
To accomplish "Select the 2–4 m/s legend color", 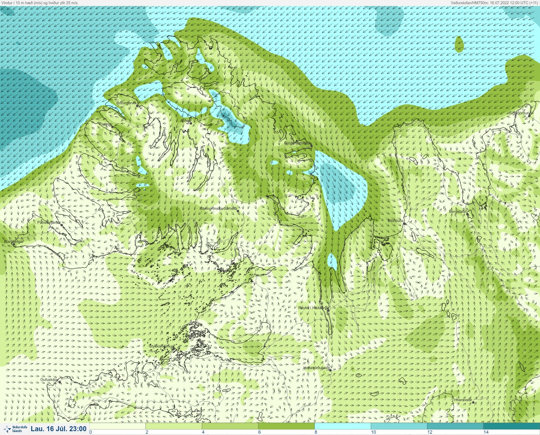I will 174,426.
